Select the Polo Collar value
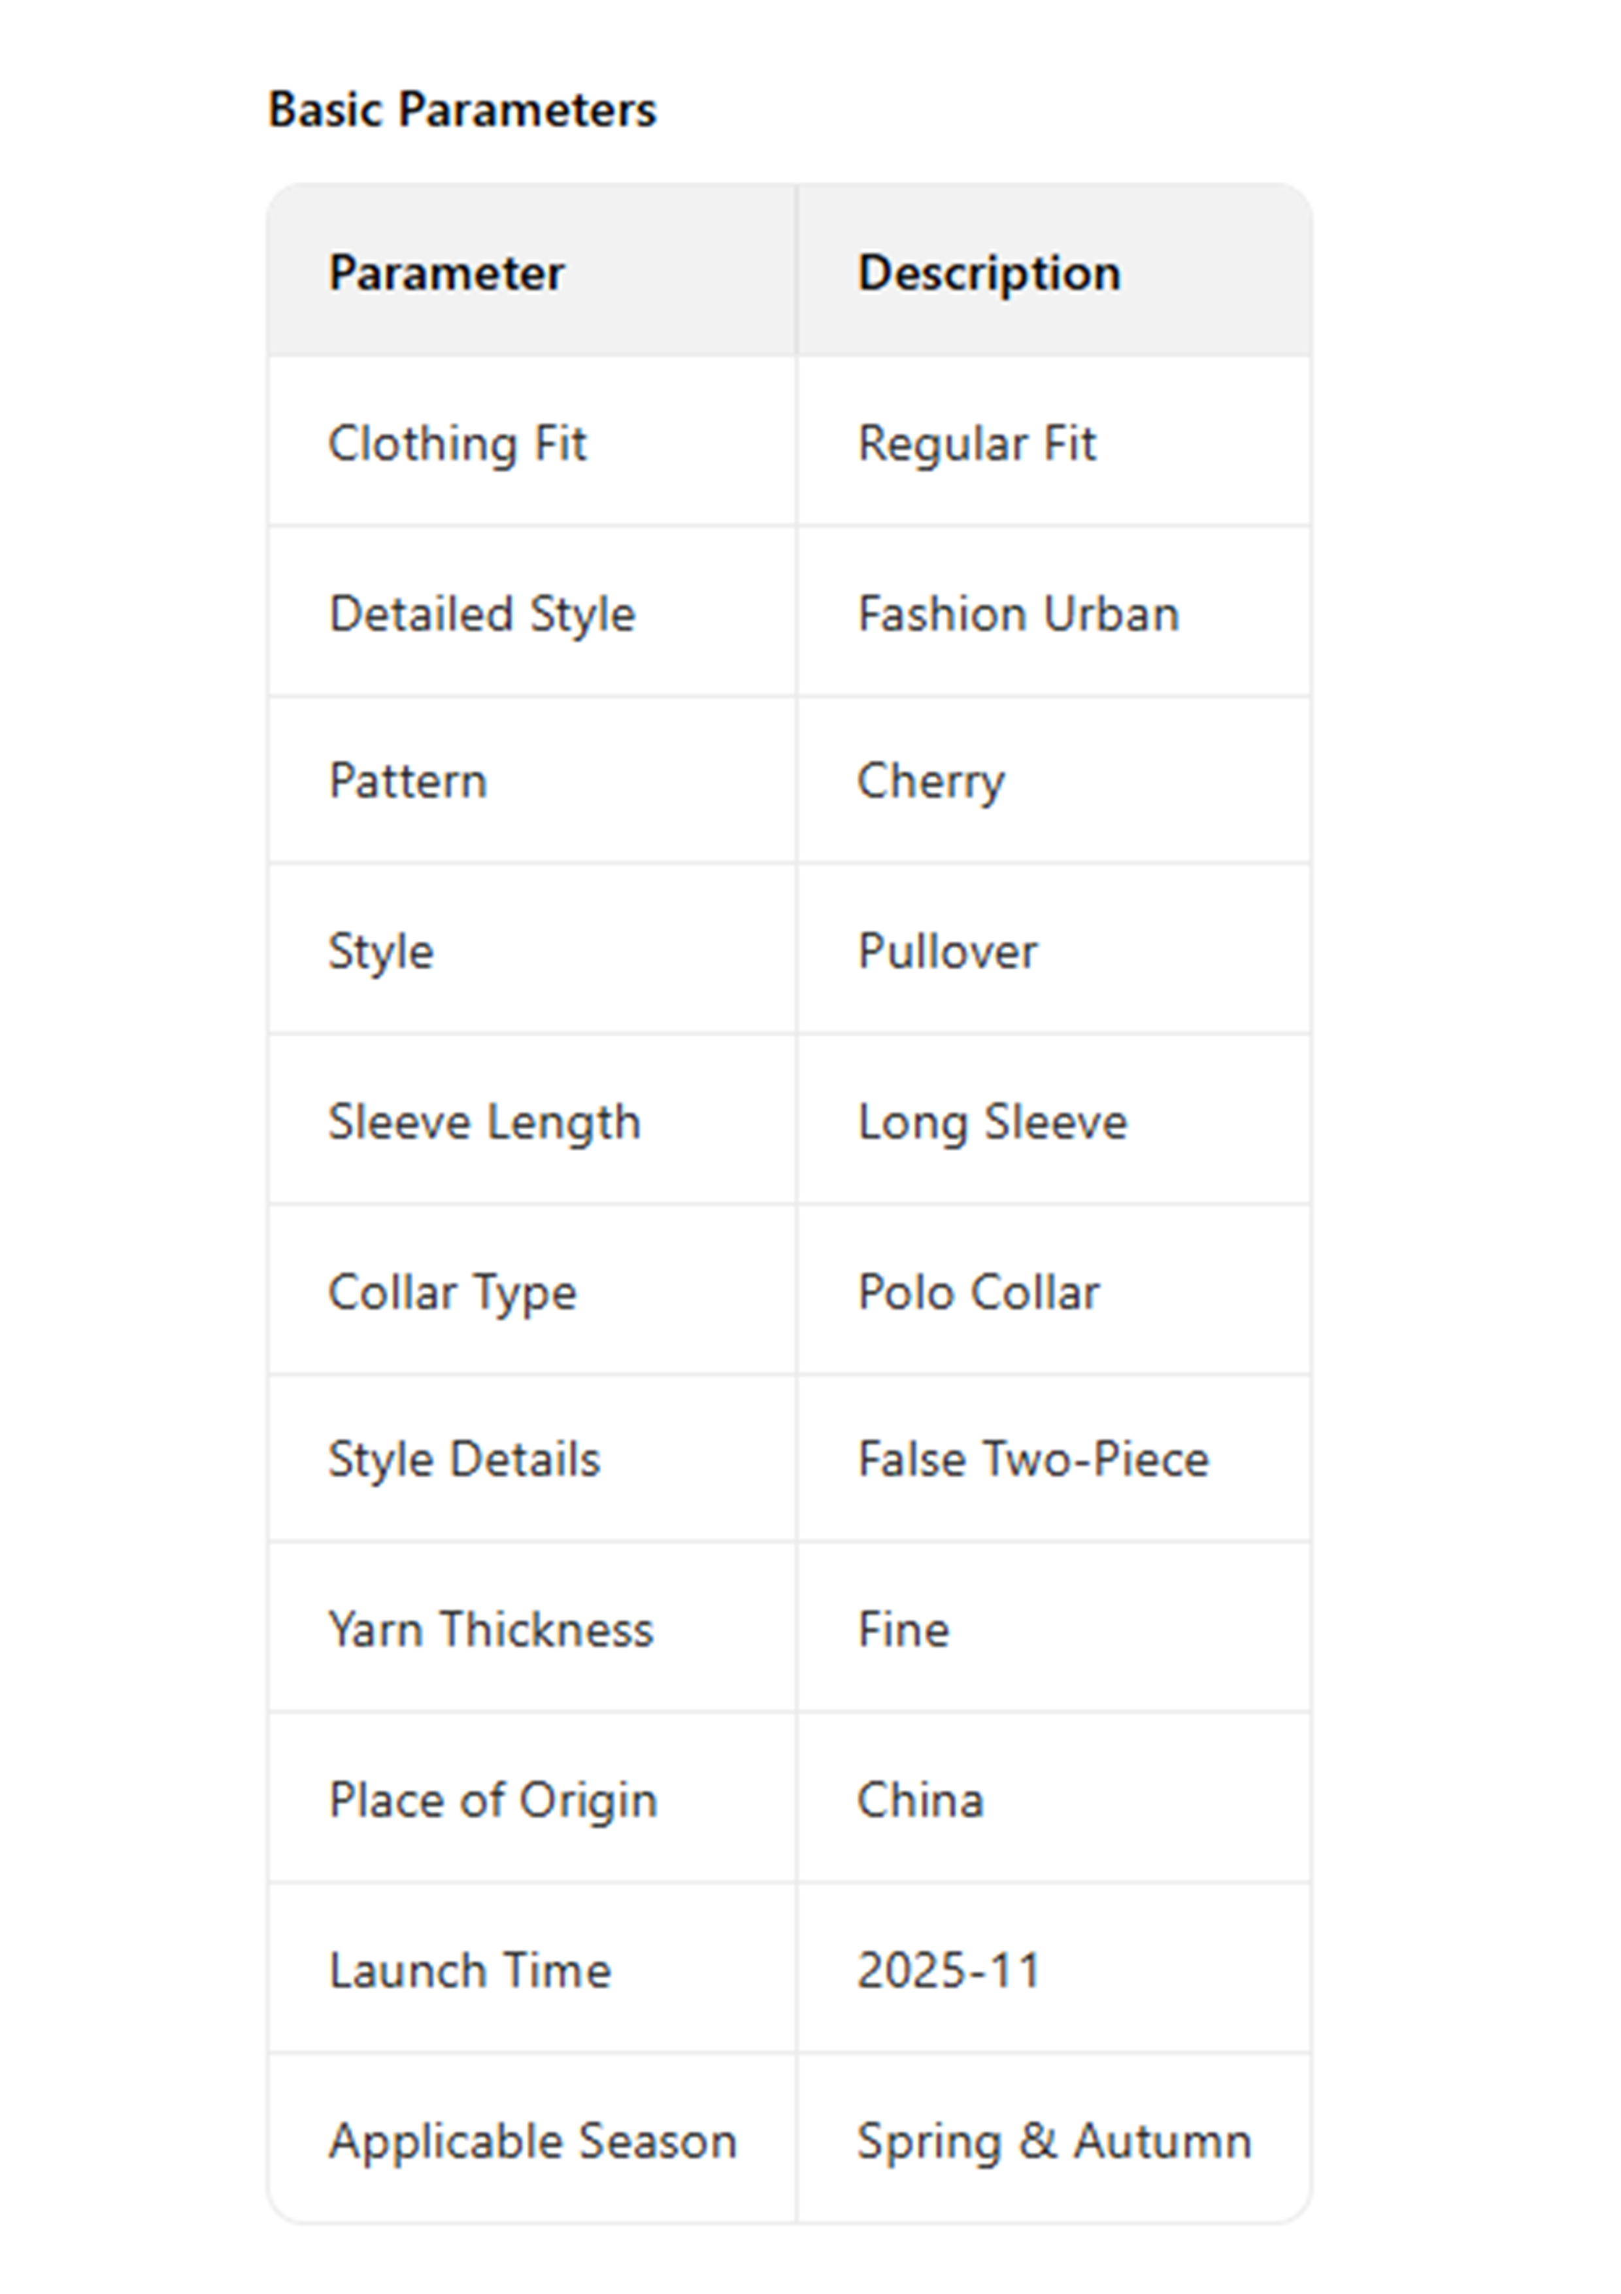Screen dimensions: 1621x2294 [x=978, y=1292]
